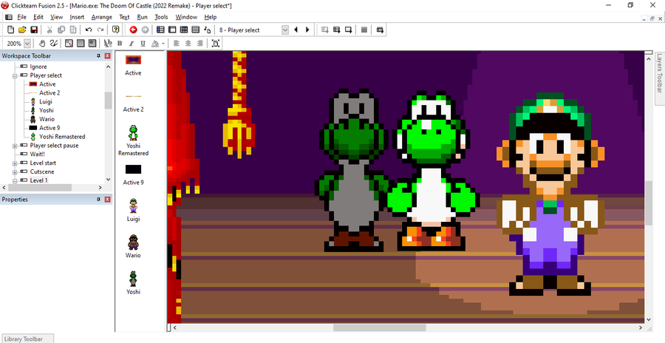665x343 pixels.
Task: Toggle the first grid display icon
Action: click(x=69, y=44)
